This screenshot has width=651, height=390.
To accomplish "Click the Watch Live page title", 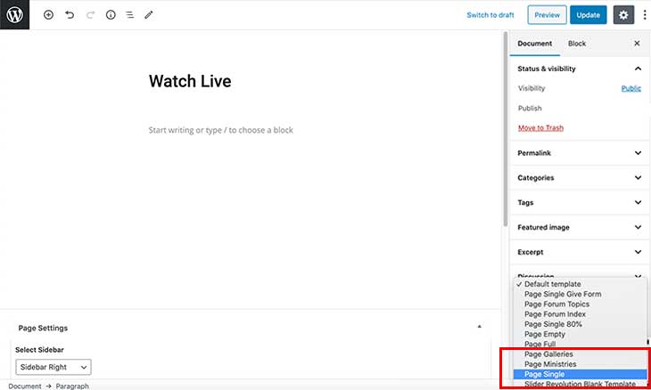I will point(190,81).
